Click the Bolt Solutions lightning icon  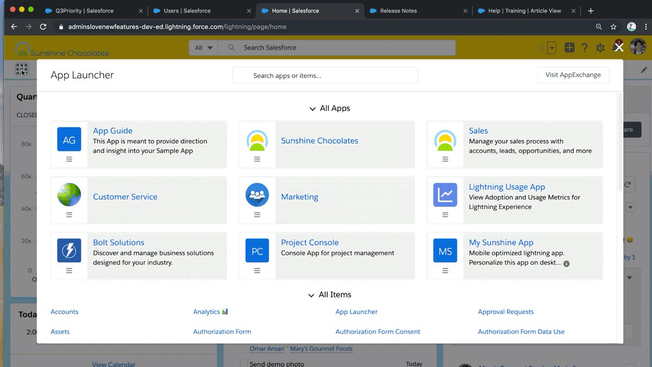tap(69, 251)
